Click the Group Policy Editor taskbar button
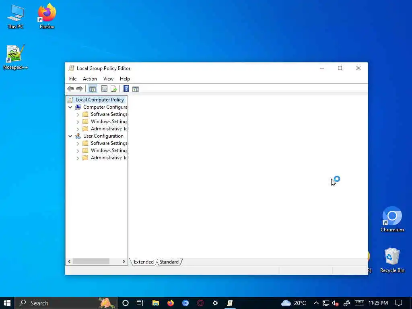The width and height of the screenshot is (412, 309). pos(230,303)
